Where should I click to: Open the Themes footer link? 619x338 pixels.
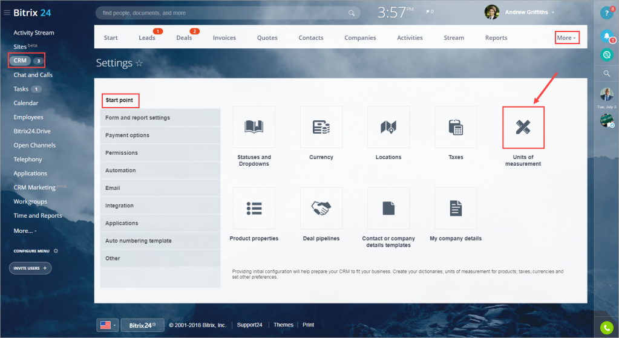(283, 325)
